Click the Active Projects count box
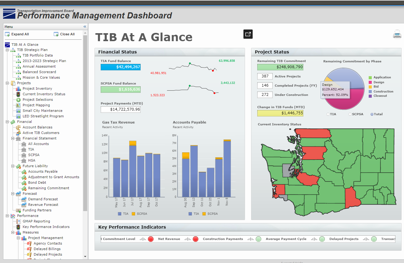Viewport: 404px width, 263px height. tap(265, 76)
